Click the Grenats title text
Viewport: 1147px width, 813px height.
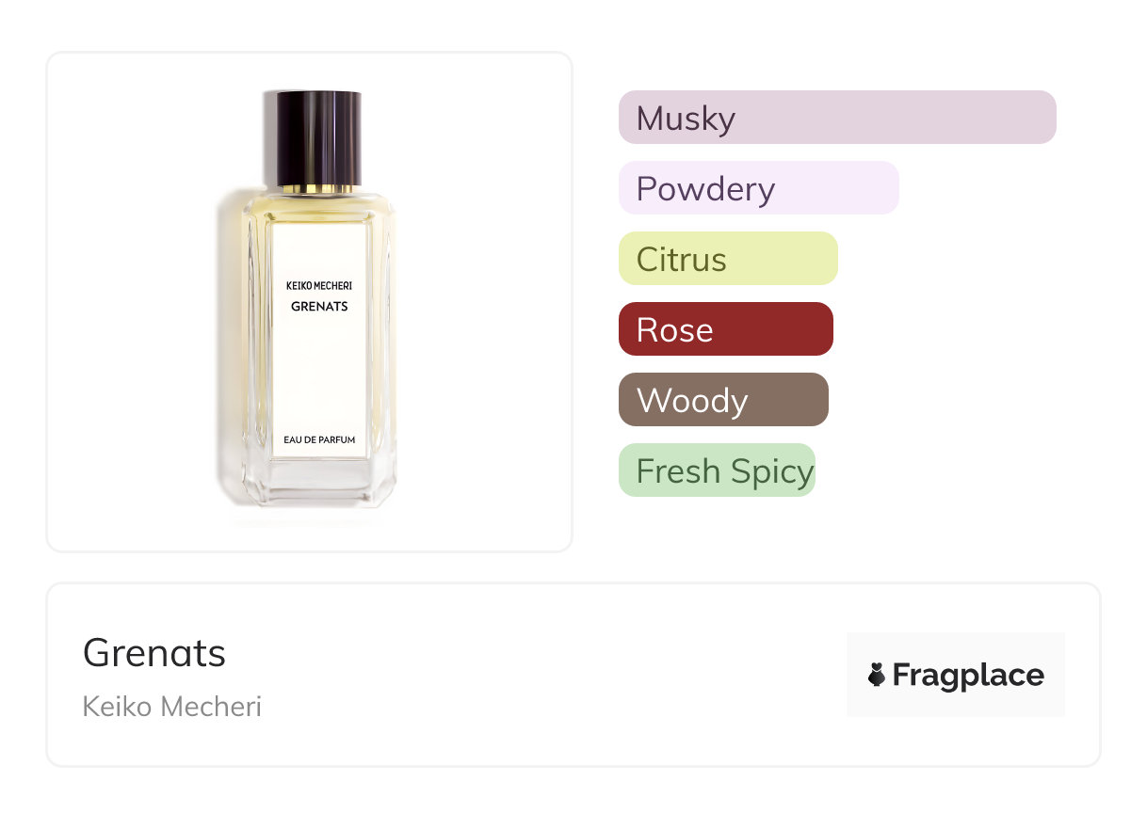[154, 652]
